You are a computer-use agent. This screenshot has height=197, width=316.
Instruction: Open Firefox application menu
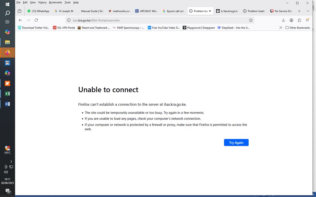click(307, 20)
